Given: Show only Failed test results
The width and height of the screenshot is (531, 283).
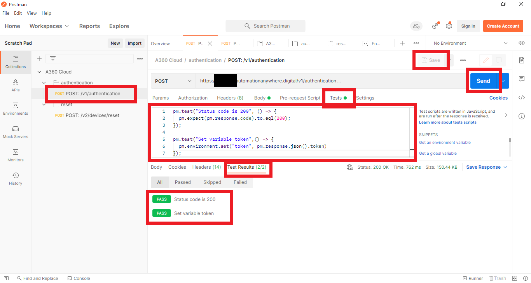Looking at the screenshot, I should click(240, 182).
